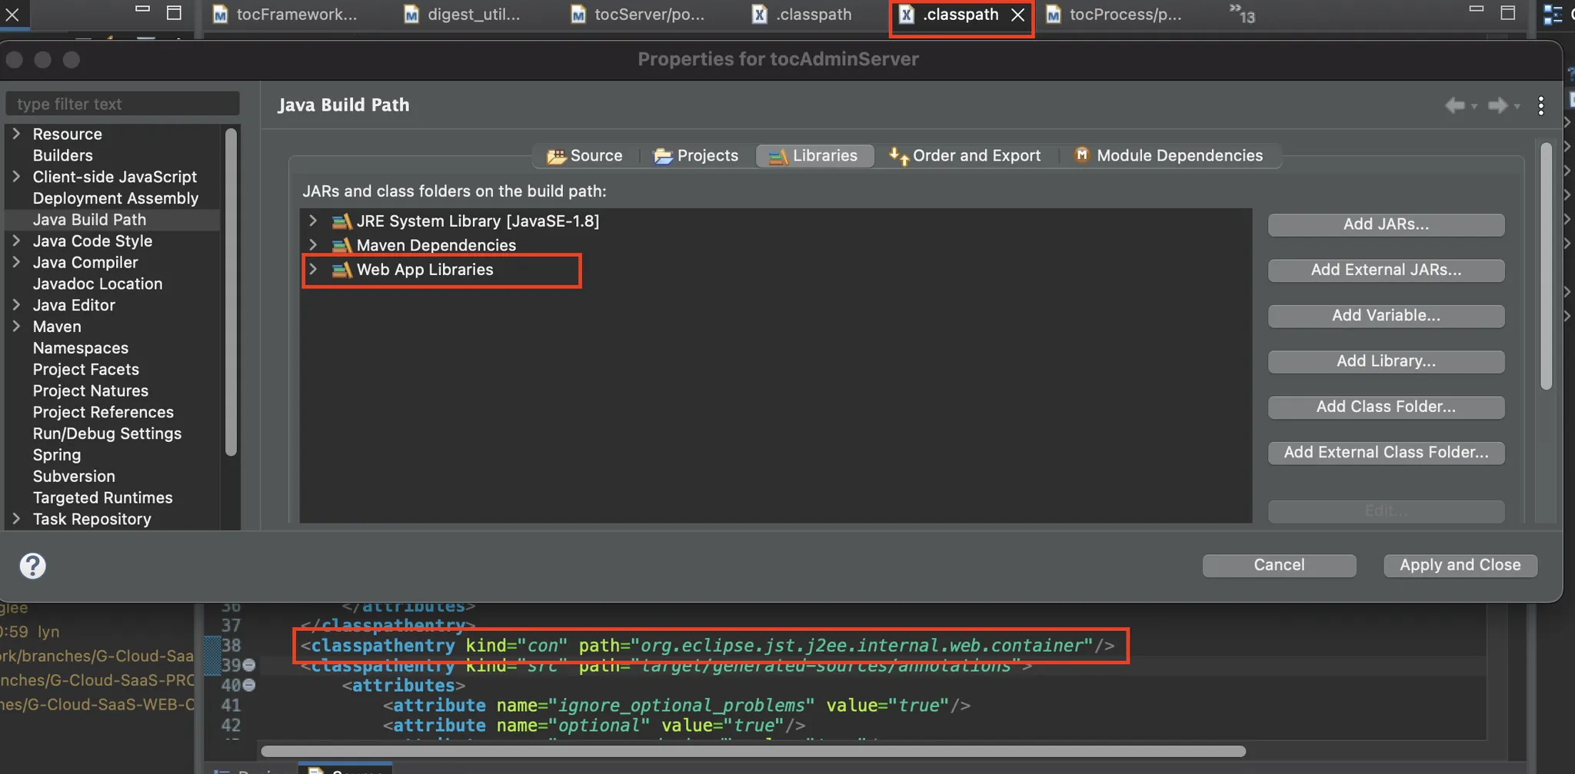
Task: Open the back history dropdown arrow
Action: (1474, 107)
